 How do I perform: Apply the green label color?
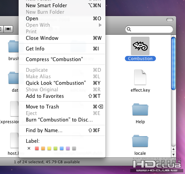pyautogui.click(x=55, y=148)
